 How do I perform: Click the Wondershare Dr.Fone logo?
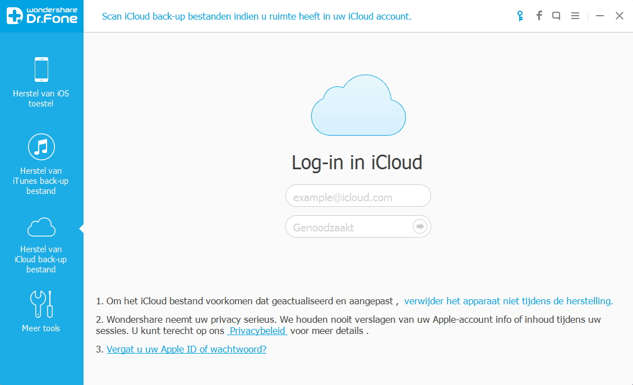(41, 16)
